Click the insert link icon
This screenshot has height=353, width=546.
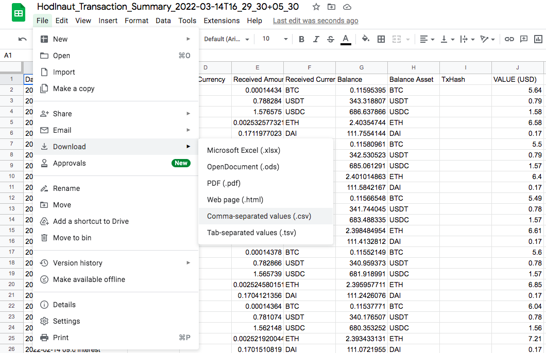509,39
